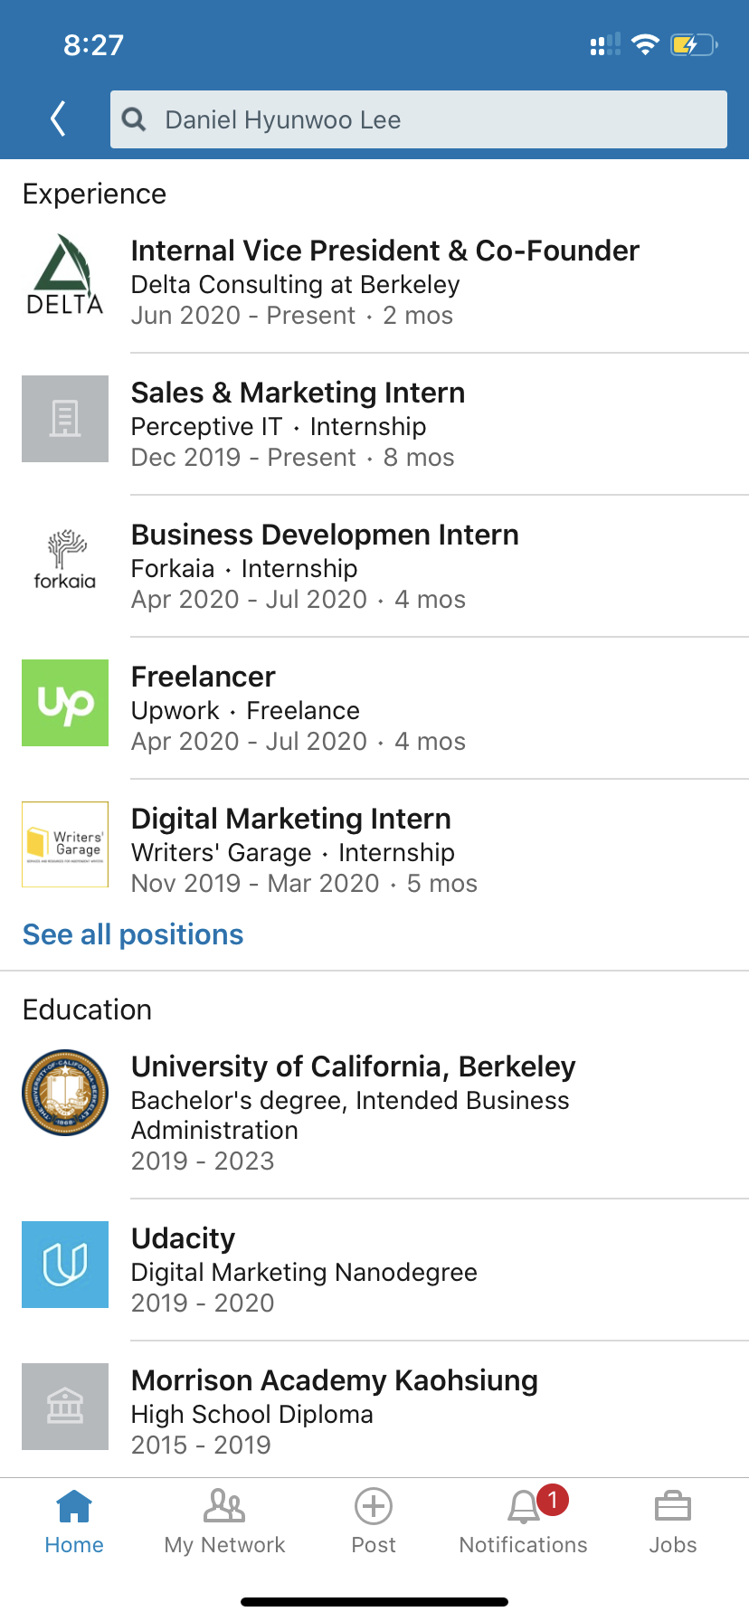This screenshot has height=1621, width=749.
Task: Open the Sales & Marketing Intern position
Action: pos(298,393)
